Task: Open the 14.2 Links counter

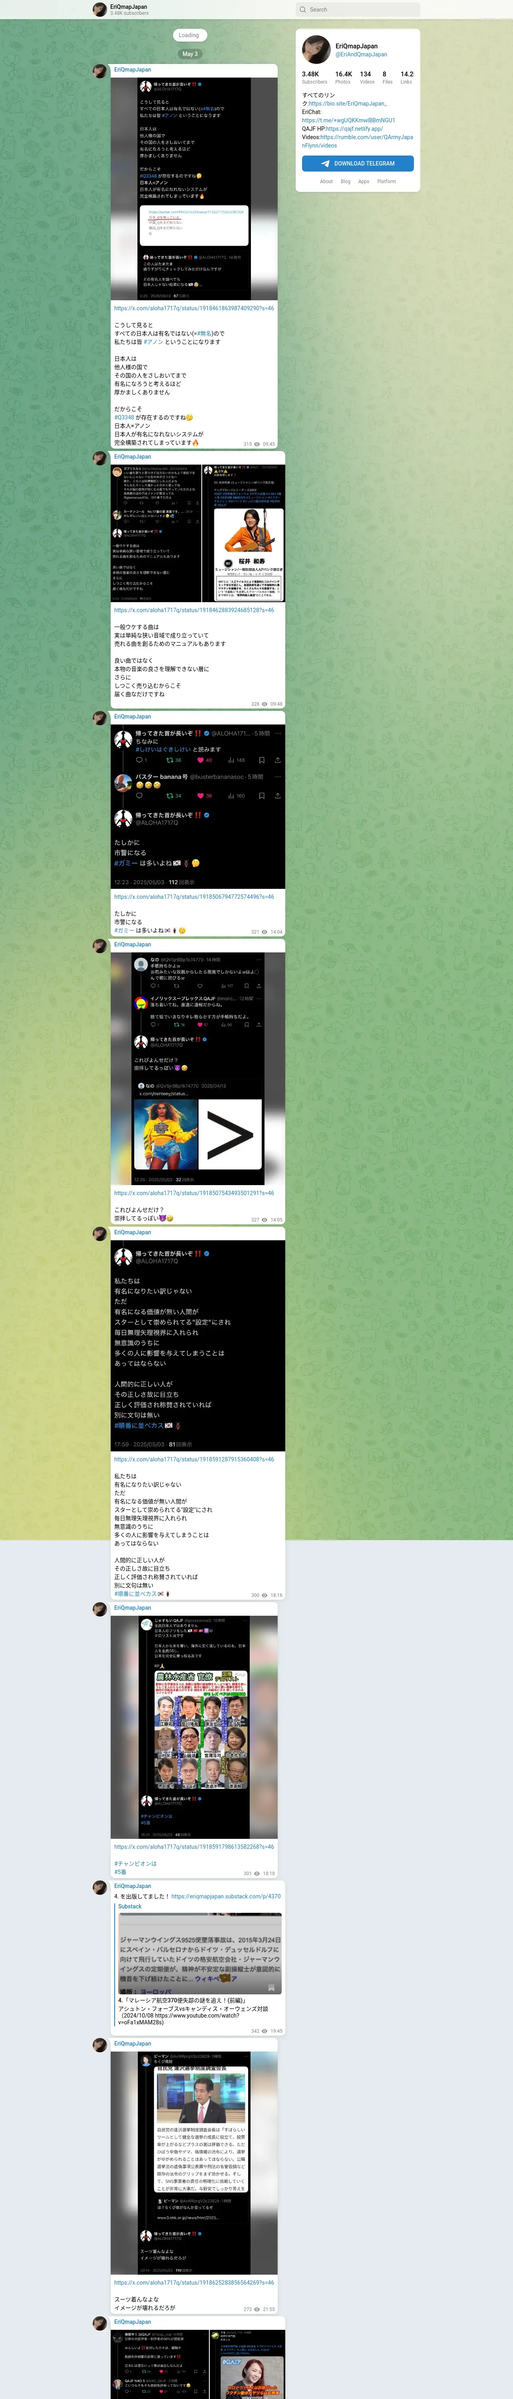Action: [x=407, y=77]
